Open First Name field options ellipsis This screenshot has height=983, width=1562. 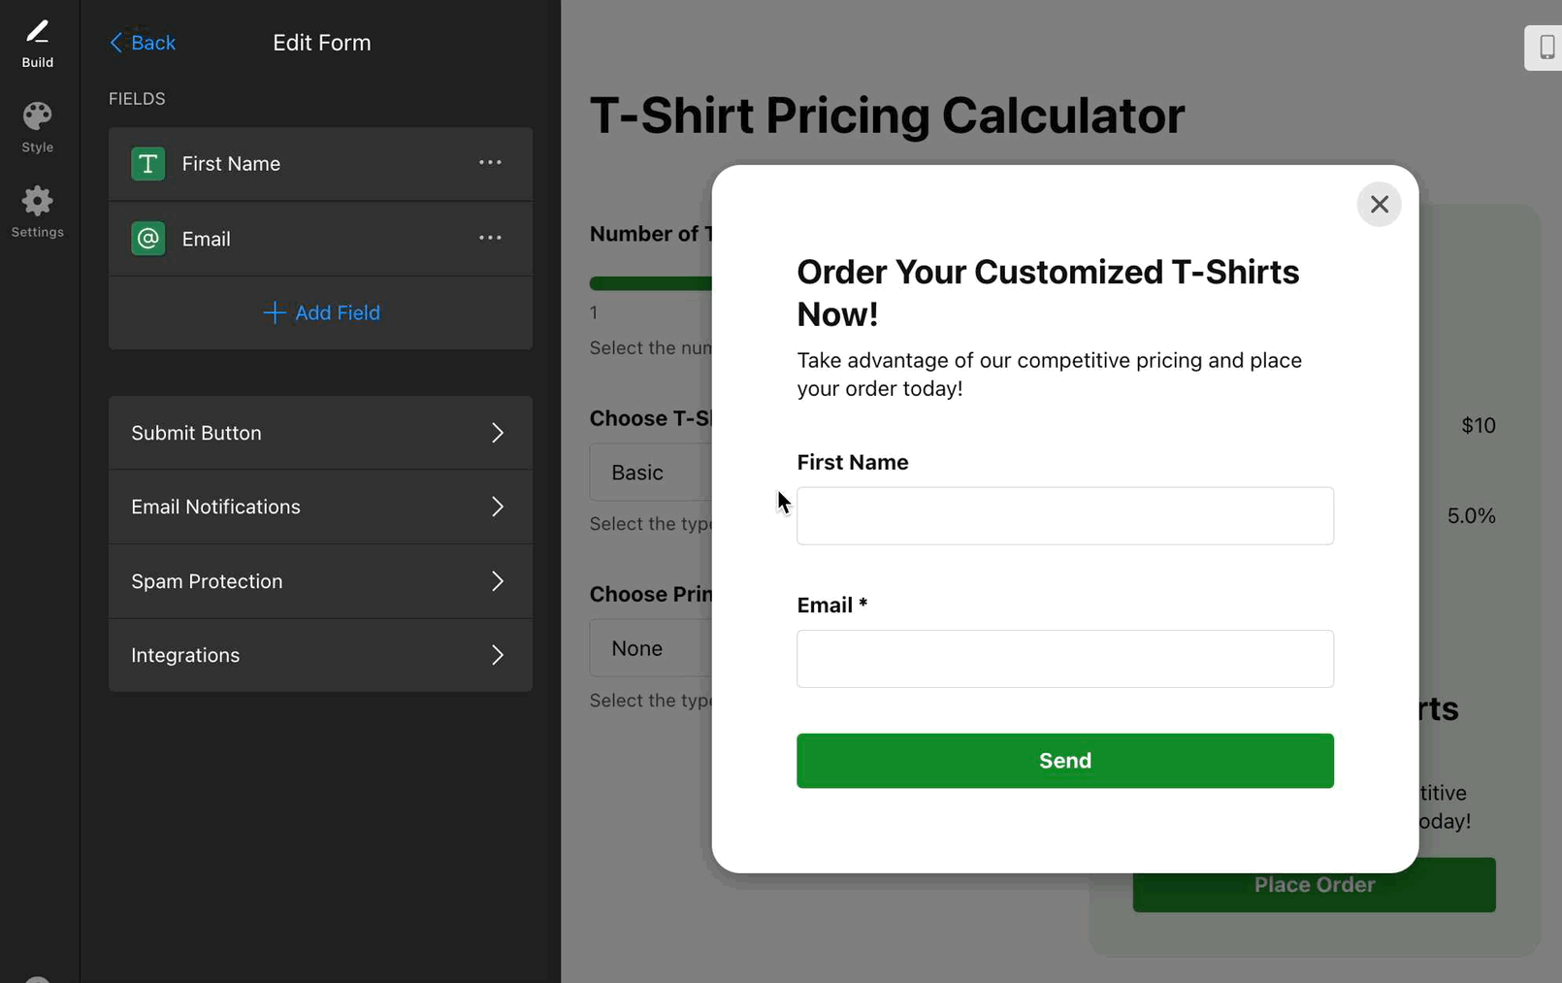coord(490,163)
